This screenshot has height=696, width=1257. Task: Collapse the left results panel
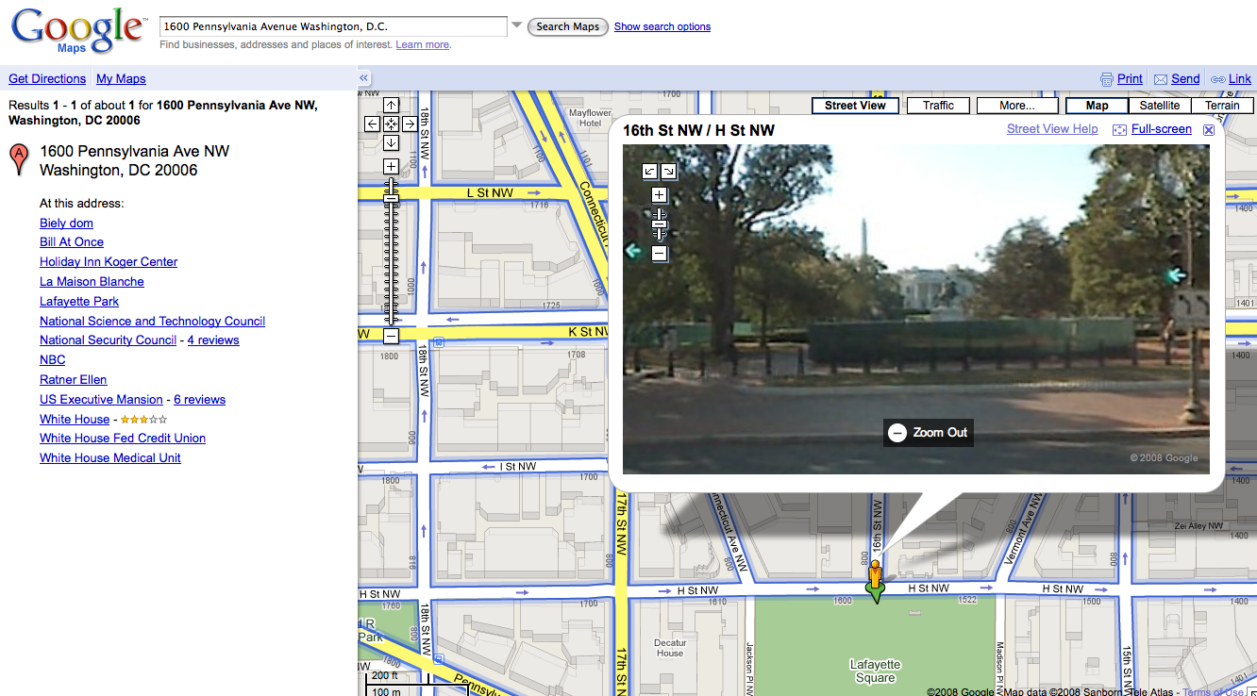(x=364, y=78)
